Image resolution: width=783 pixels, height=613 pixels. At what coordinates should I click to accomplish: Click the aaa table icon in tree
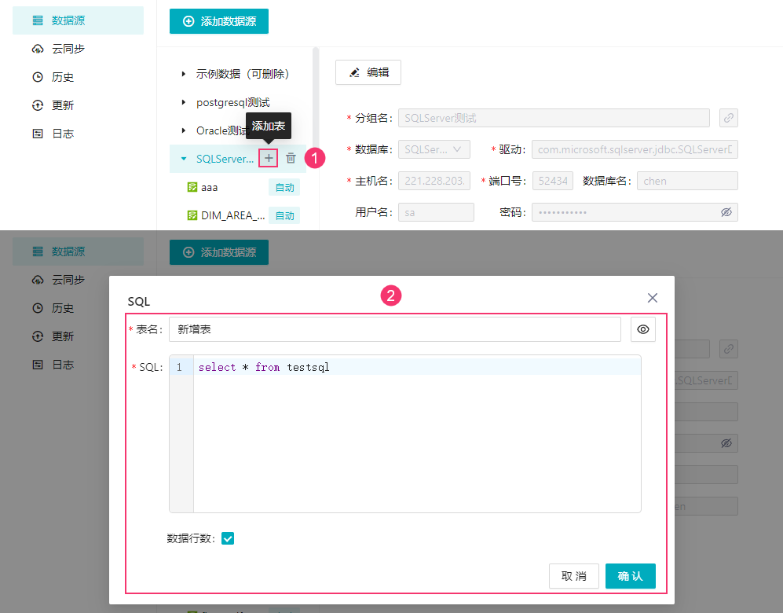192,187
